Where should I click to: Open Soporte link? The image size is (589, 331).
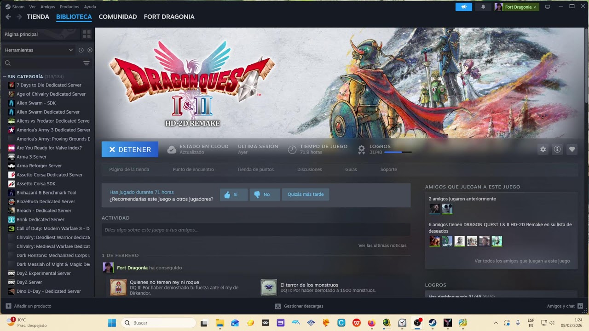(388, 170)
